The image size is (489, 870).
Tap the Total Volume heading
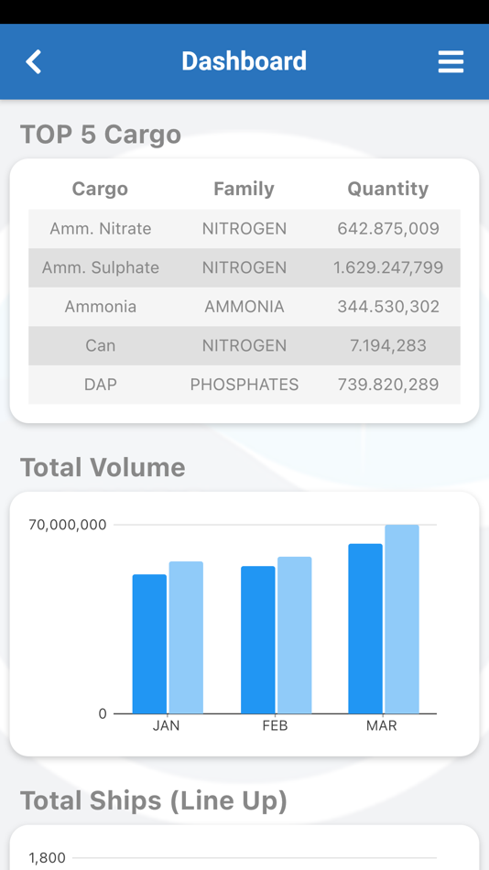click(x=103, y=467)
